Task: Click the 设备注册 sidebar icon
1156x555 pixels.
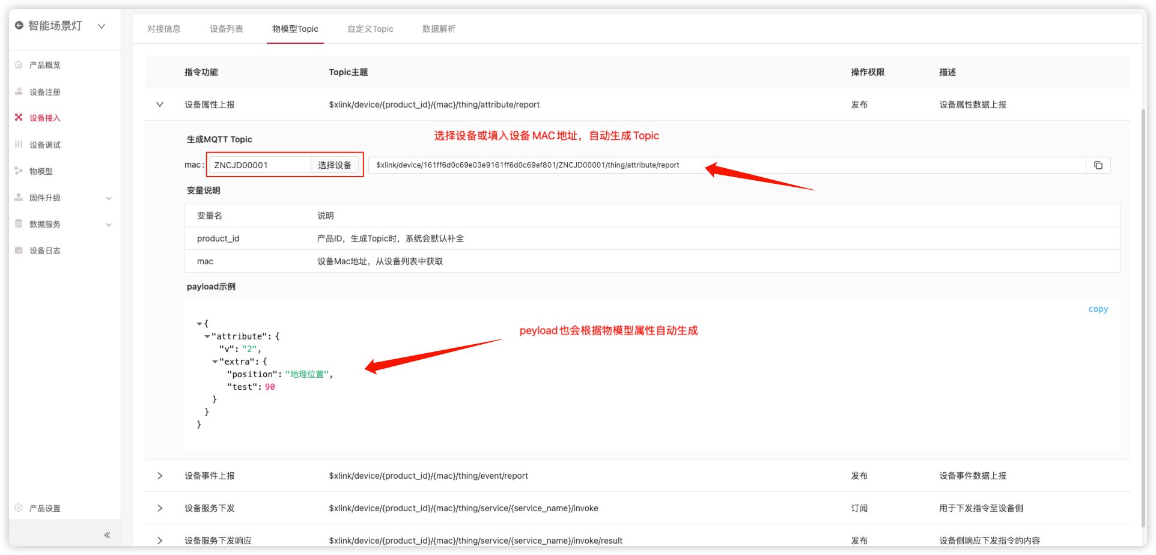Action: (x=19, y=92)
